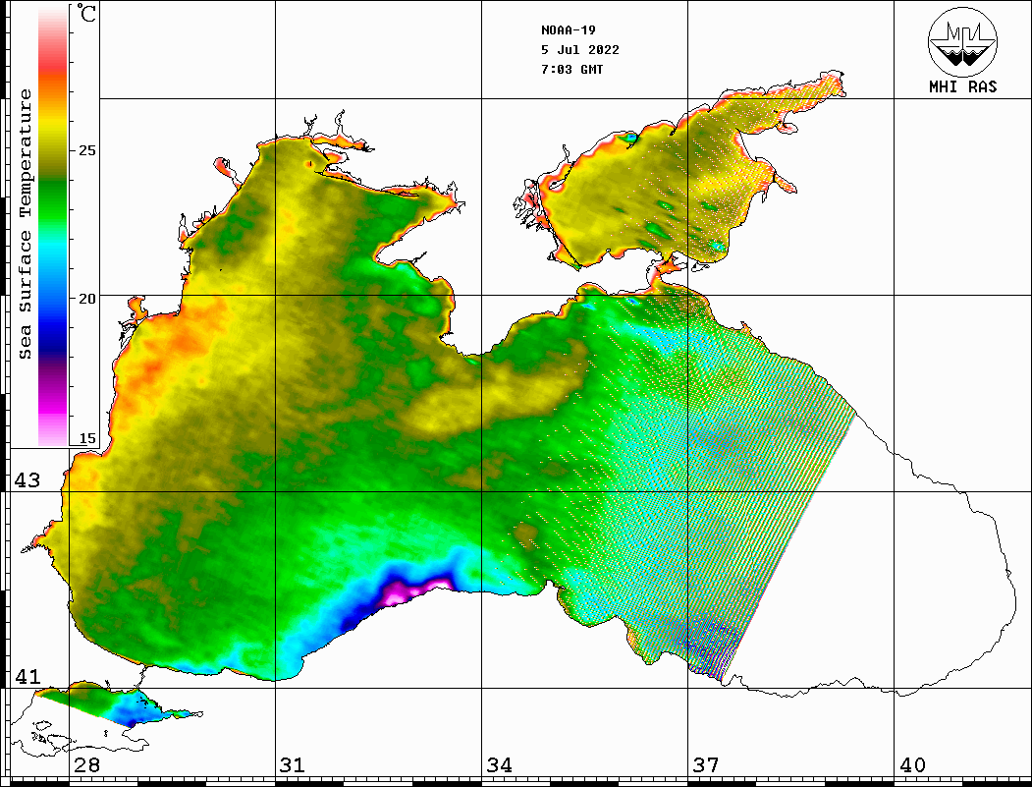Click the longitude label "28"
Image resolution: width=1032 pixels, height=787 pixels.
(x=86, y=765)
